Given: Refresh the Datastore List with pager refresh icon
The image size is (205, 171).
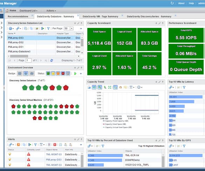Looking at the screenshot, I should [52, 60].
